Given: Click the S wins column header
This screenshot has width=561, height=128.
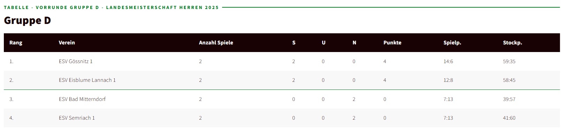Looking at the screenshot, I should [x=294, y=43].
